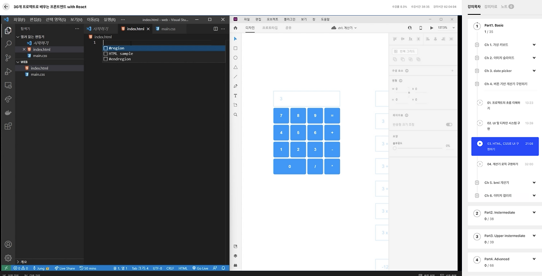Expand Ch 3 date picker chapter
542x276 pixels.
tap(534, 71)
